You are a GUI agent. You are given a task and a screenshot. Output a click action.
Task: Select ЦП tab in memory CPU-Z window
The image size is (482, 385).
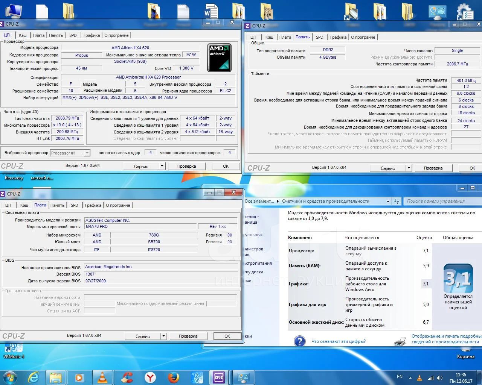pos(253,37)
